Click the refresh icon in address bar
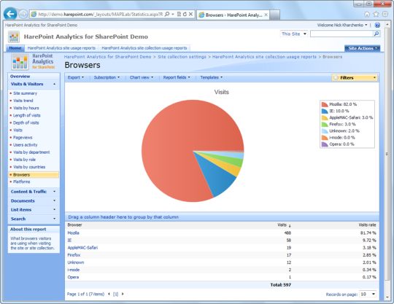 (185, 15)
